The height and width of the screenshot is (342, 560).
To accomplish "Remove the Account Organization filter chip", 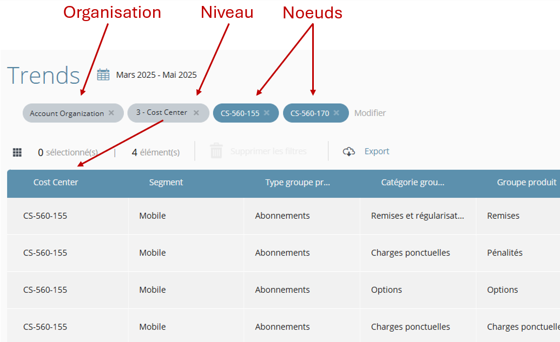I will pos(111,113).
